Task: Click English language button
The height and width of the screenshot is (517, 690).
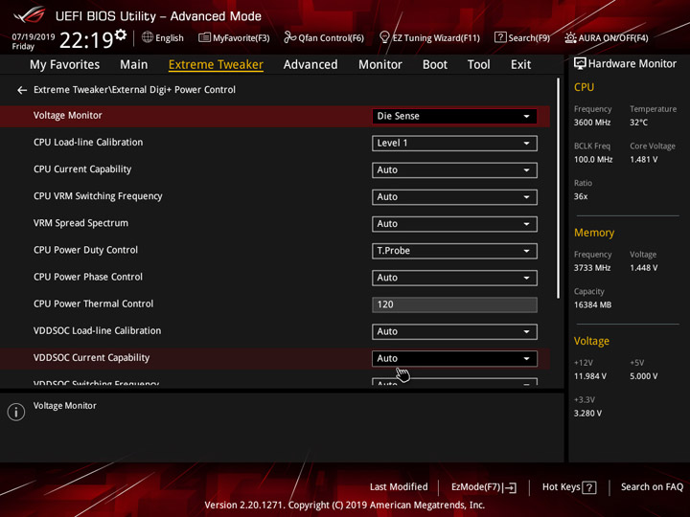Action: point(170,38)
